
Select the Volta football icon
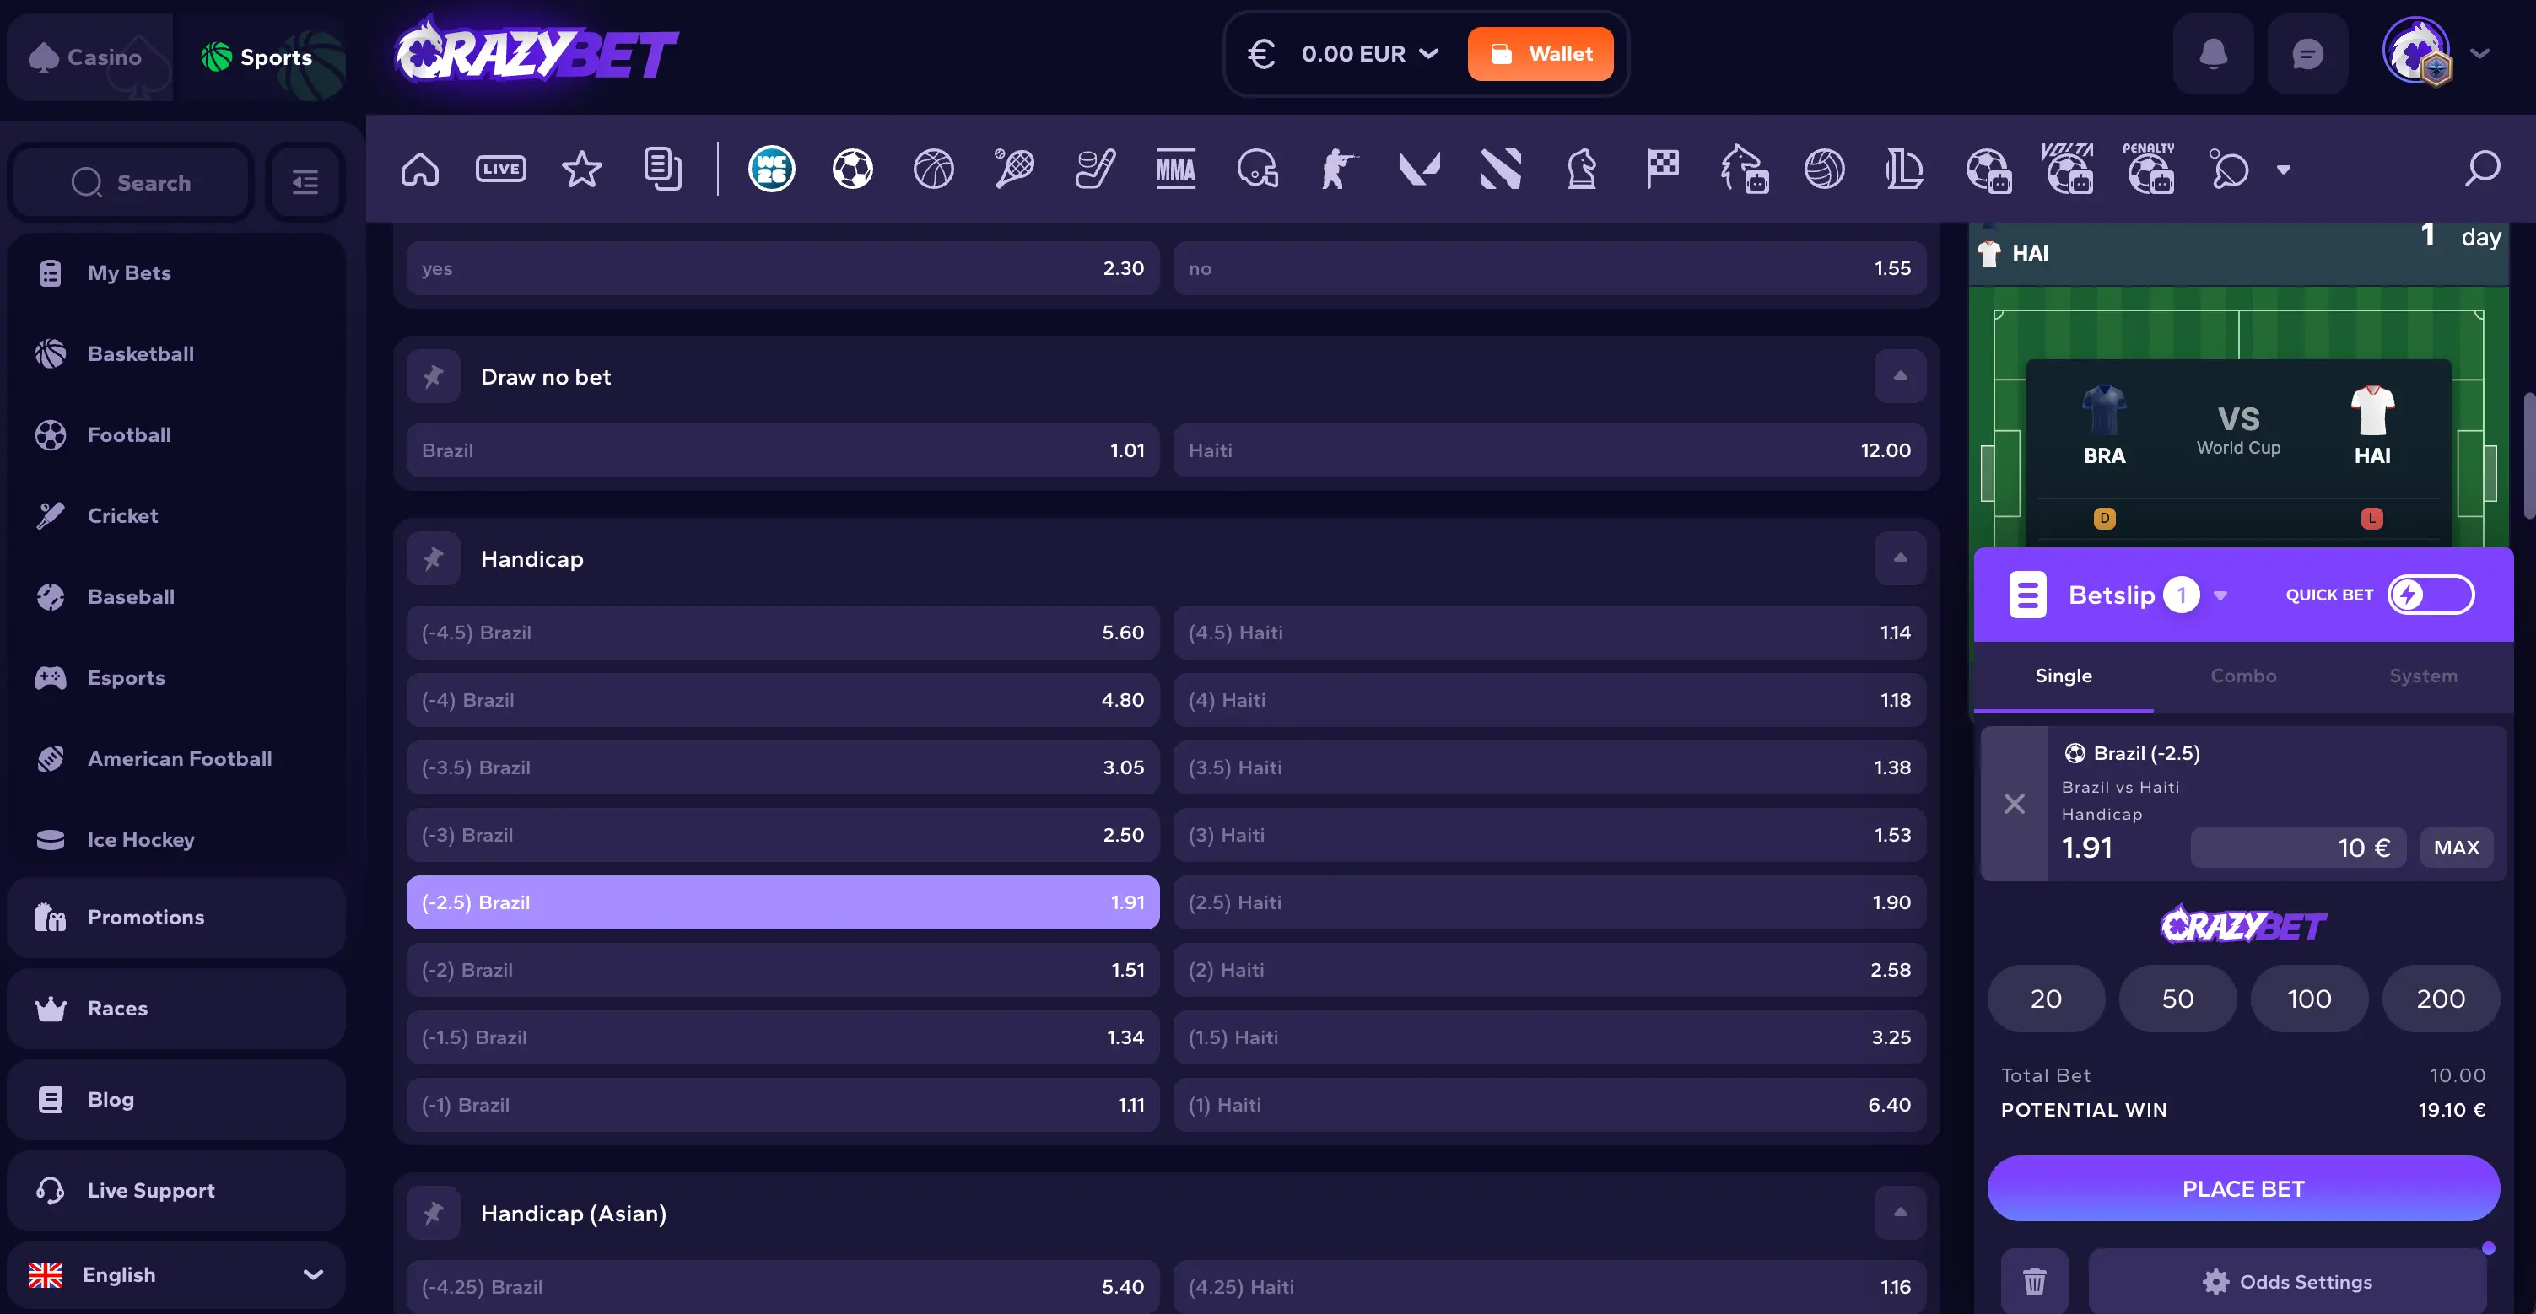click(2068, 169)
